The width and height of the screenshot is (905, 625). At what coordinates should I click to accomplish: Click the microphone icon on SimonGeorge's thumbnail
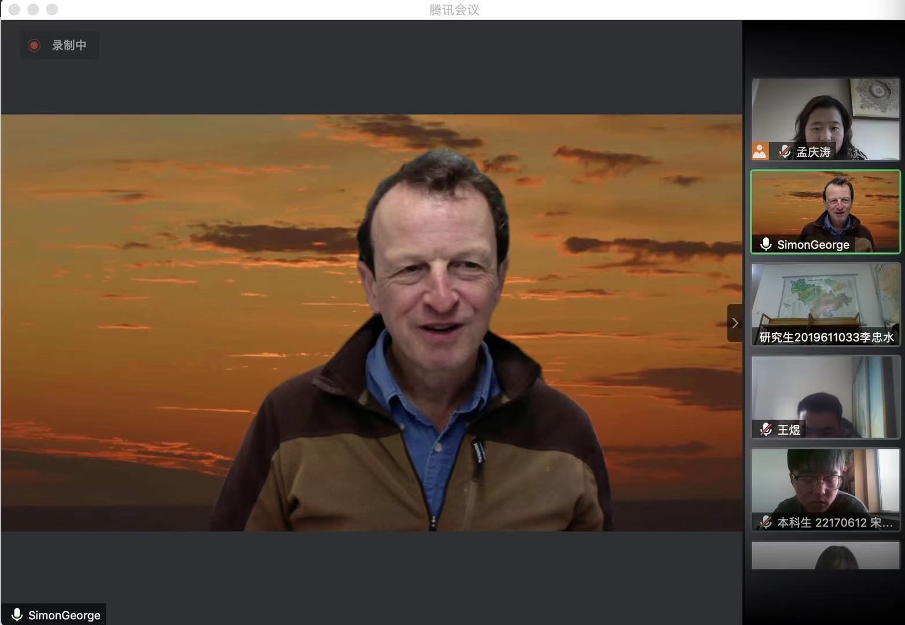pos(766,244)
